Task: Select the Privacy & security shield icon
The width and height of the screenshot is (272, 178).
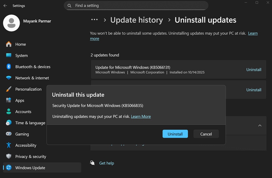Action: coord(9,156)
